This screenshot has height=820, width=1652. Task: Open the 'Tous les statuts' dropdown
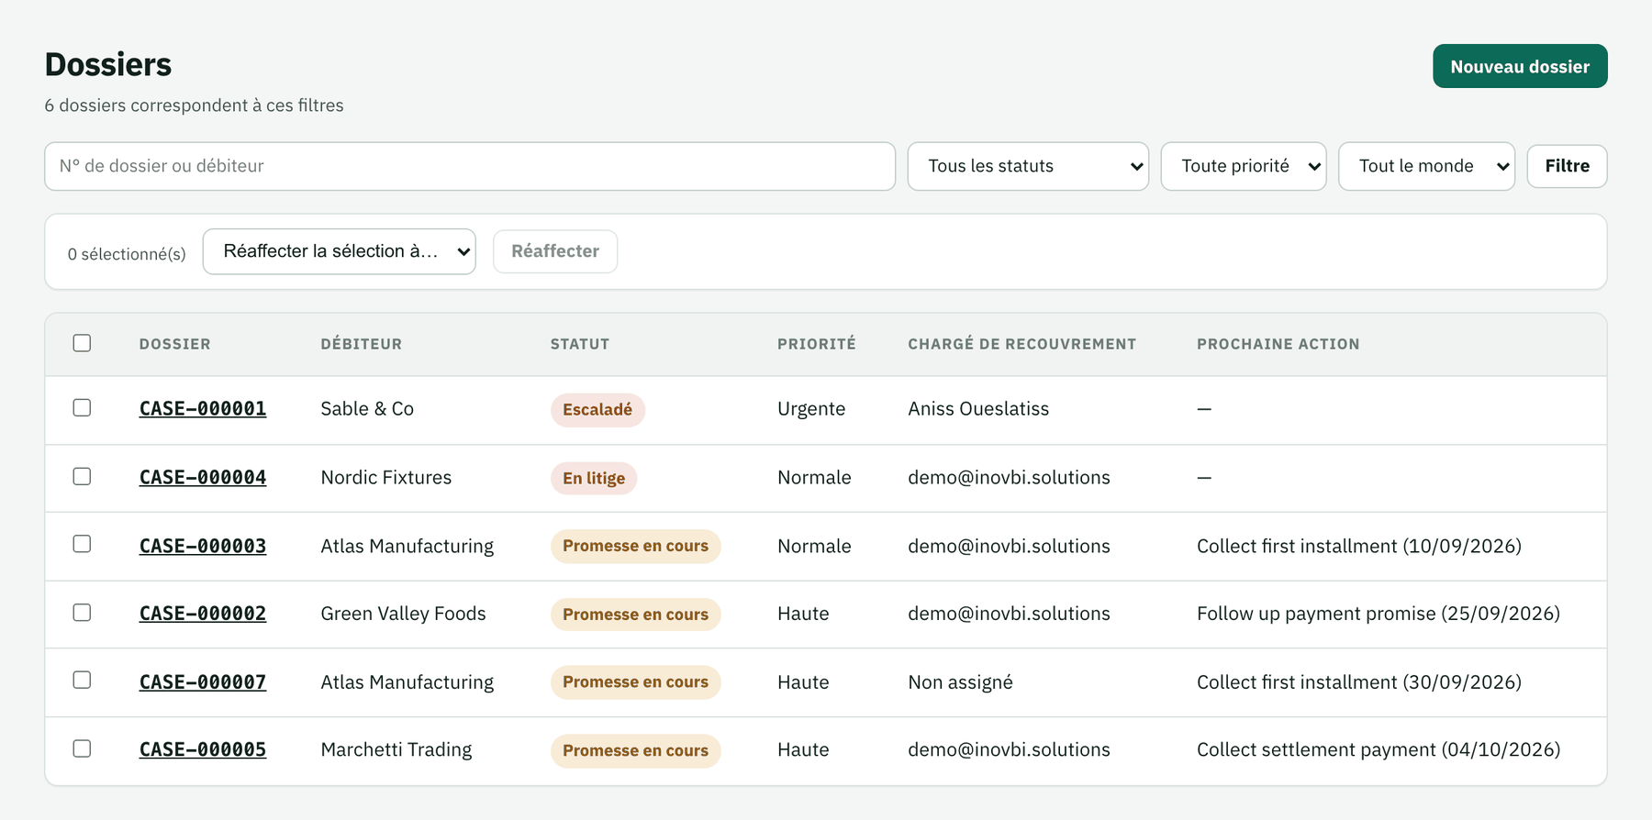1028,166
